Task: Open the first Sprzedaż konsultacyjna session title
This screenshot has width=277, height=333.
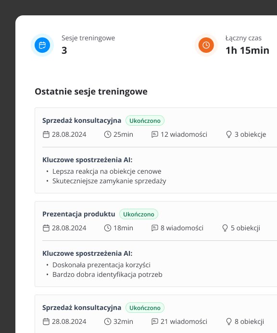Action: point(82,120)
